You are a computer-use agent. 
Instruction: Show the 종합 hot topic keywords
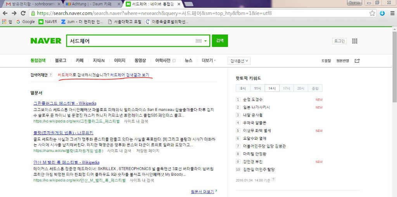[x=315, y=88]
